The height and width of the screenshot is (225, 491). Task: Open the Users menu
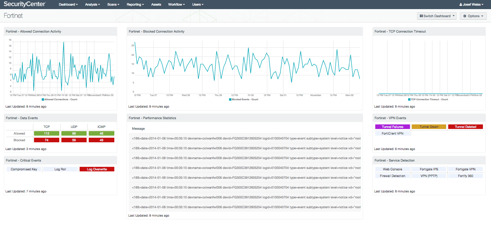(198, 5)
